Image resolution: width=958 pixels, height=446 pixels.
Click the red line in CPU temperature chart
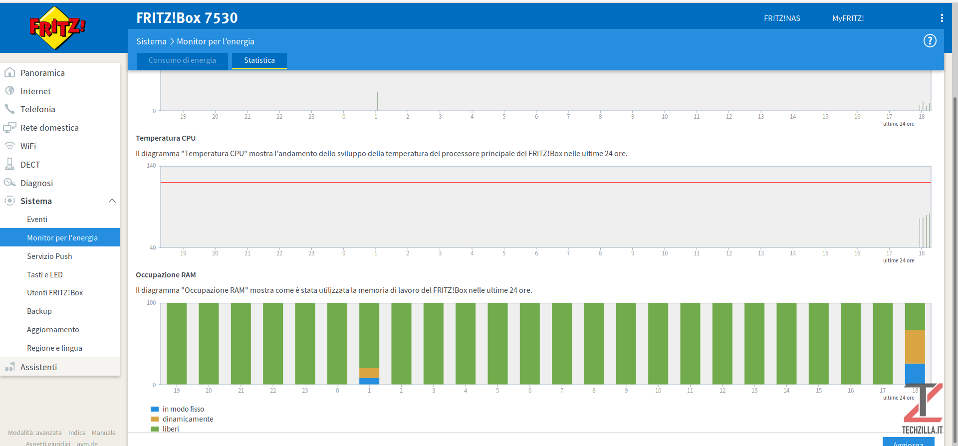545,183
